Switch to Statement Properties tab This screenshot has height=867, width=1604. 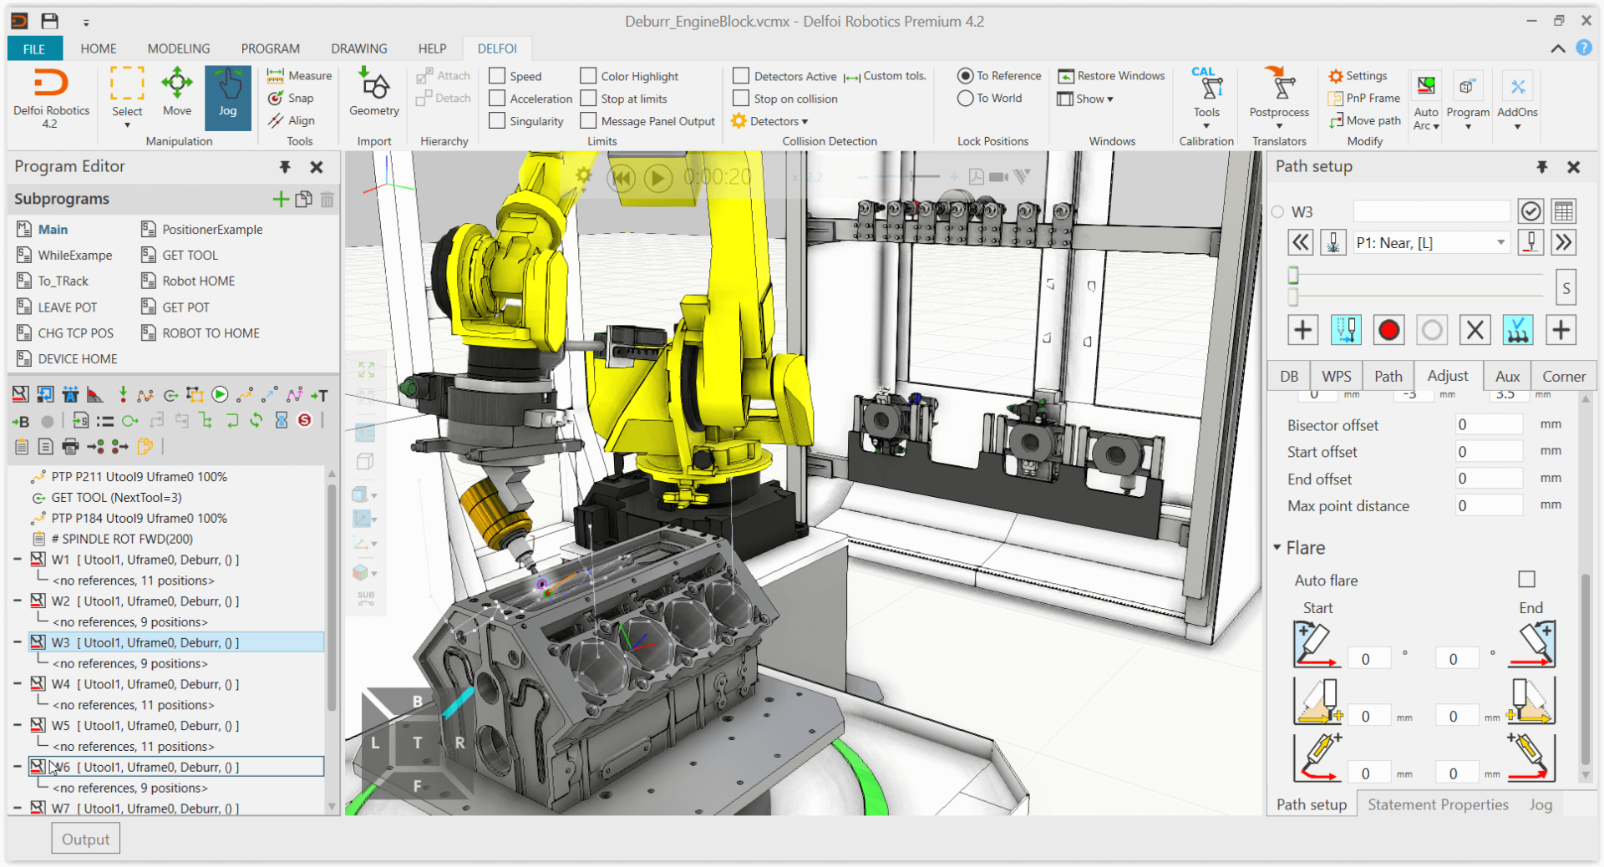pos(1438,804)
